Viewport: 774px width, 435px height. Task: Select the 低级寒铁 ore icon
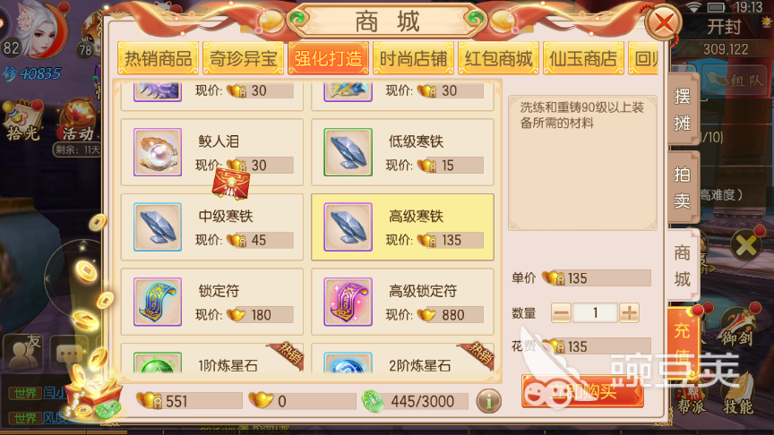point(348,152)
